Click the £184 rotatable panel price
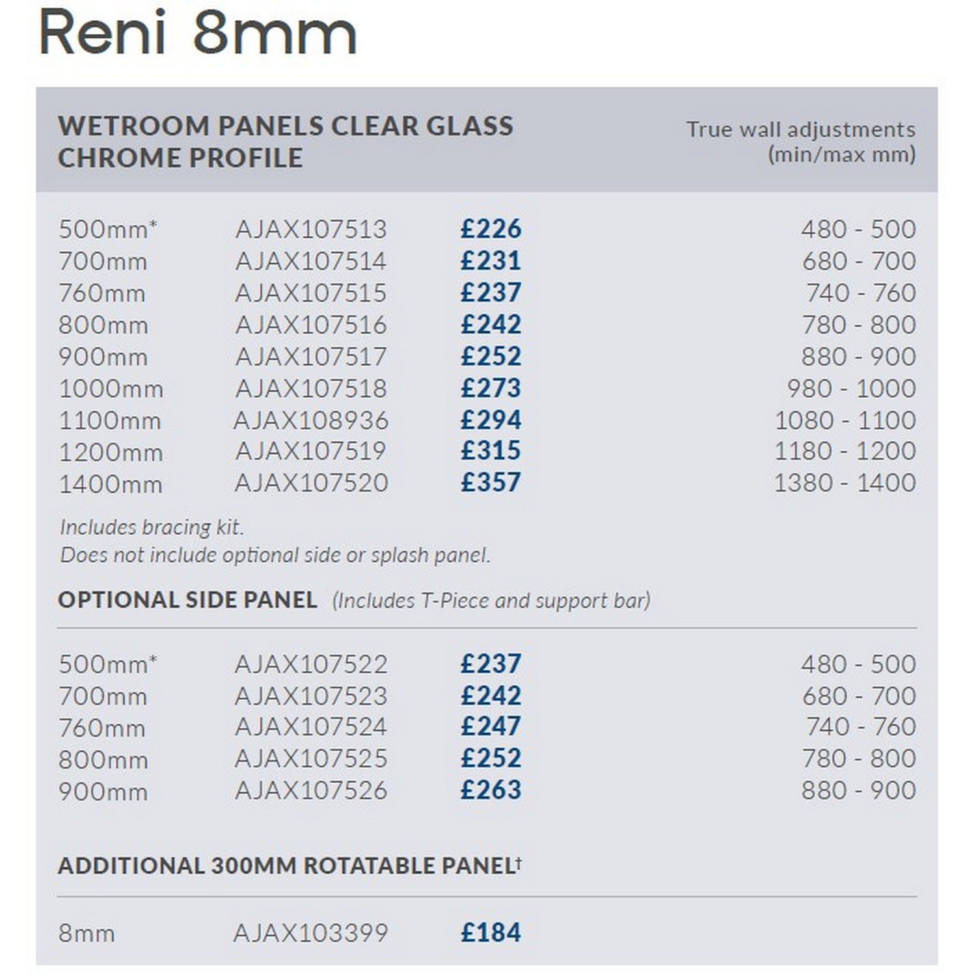The width and height of the screenshot is (976, 976). click(x=491, y=933)
